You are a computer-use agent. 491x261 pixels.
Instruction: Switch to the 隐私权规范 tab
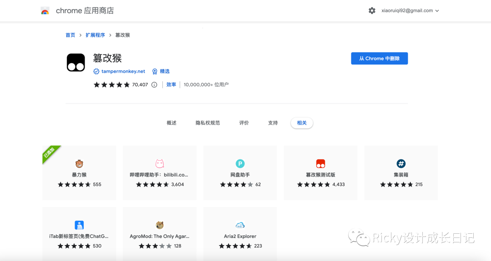tap(208, 123)
